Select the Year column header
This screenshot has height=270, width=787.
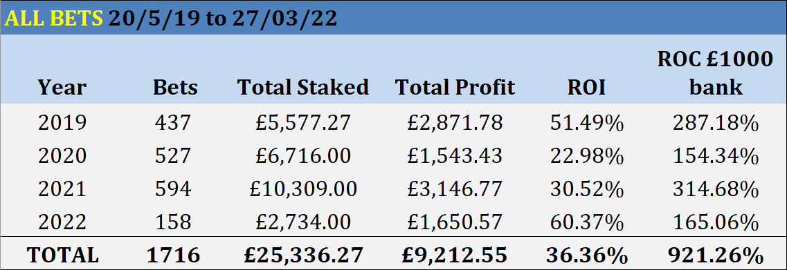62,88
